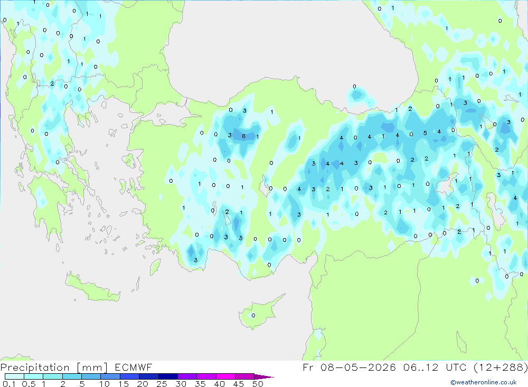The image size is (528, 387).
Task: Select the 35–40 mm legend color box
Action: [x=206, y=376]
